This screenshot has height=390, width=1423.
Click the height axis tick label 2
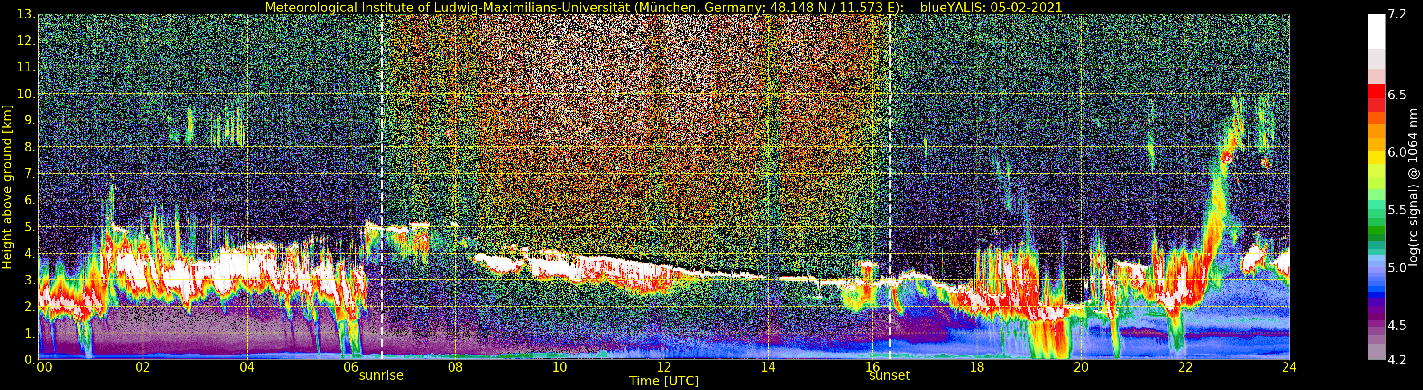[x=30, y=306]
